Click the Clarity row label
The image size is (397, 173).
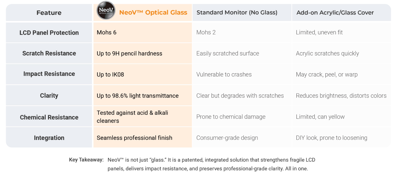click(x=49, y=95)
